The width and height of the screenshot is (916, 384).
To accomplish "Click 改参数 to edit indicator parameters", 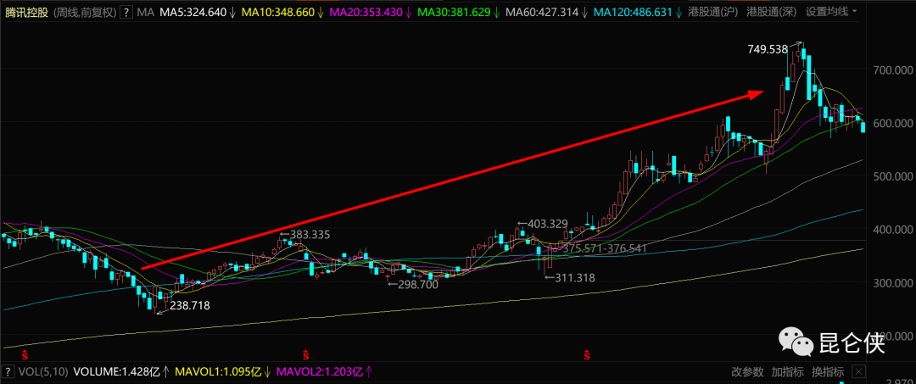I will [747, 372].
